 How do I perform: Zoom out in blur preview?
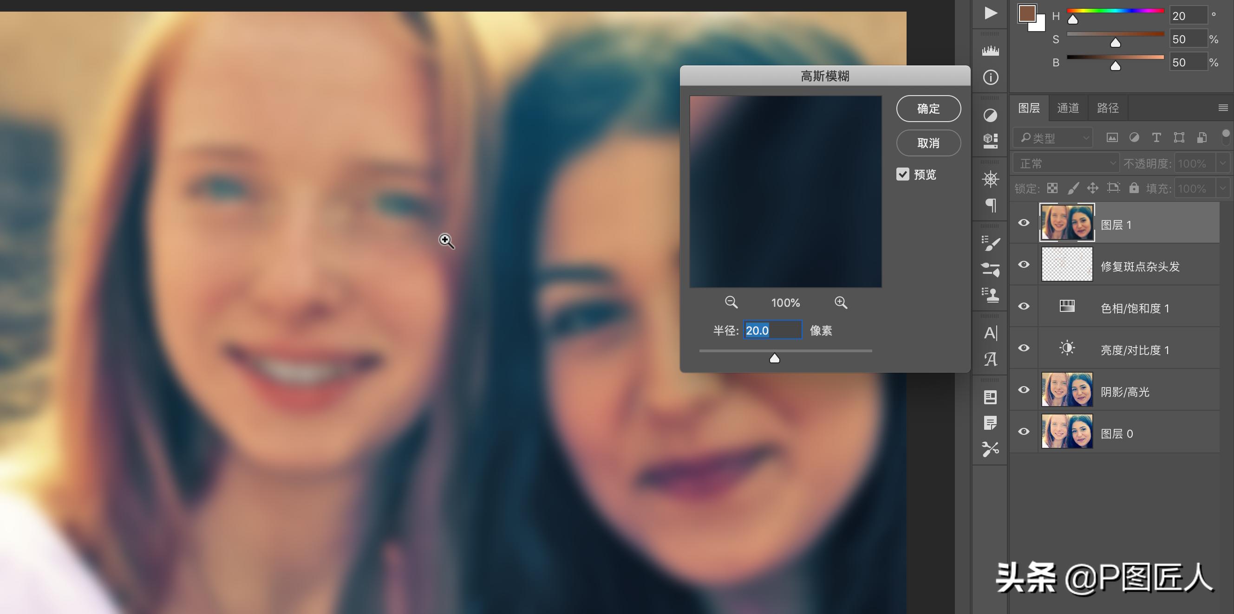(731, 303)
